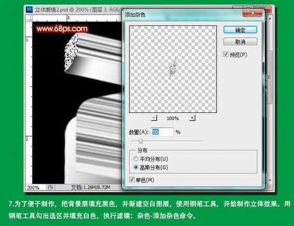
Task: Toggle the 预览(P) preview checkbox
Action: 226,54
